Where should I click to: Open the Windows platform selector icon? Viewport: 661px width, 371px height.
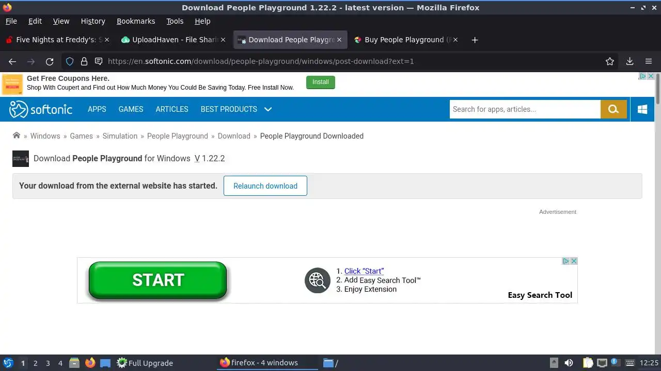pyautogui.click(x=642, y=109)
